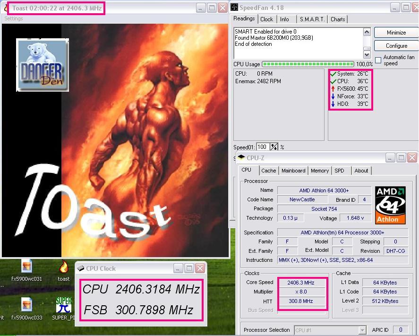The height and width of the screenshot is (336, 419).
Task: Click the Level 2 cache value 512 KBytes
Action: pyautogui.click(x=385, y=301)
